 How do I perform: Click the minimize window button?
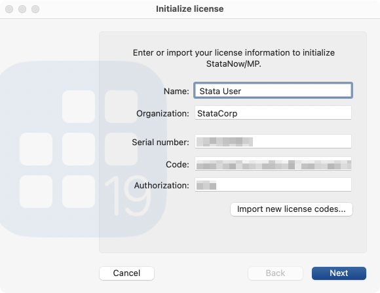coord(22,9)
